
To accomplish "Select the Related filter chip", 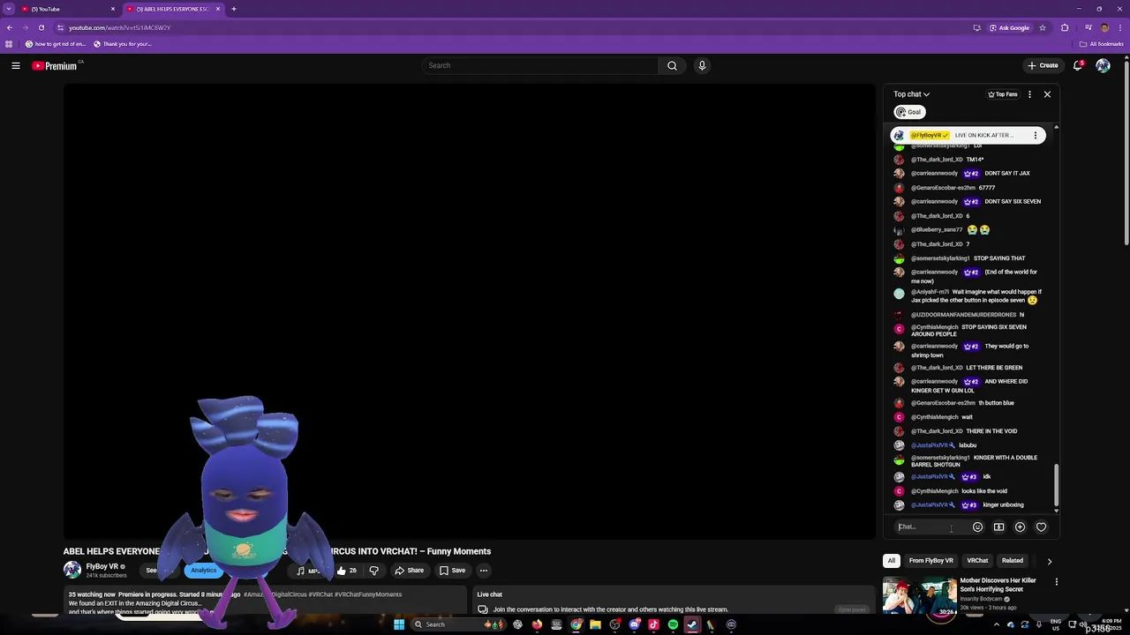I will pos(1013,561).
